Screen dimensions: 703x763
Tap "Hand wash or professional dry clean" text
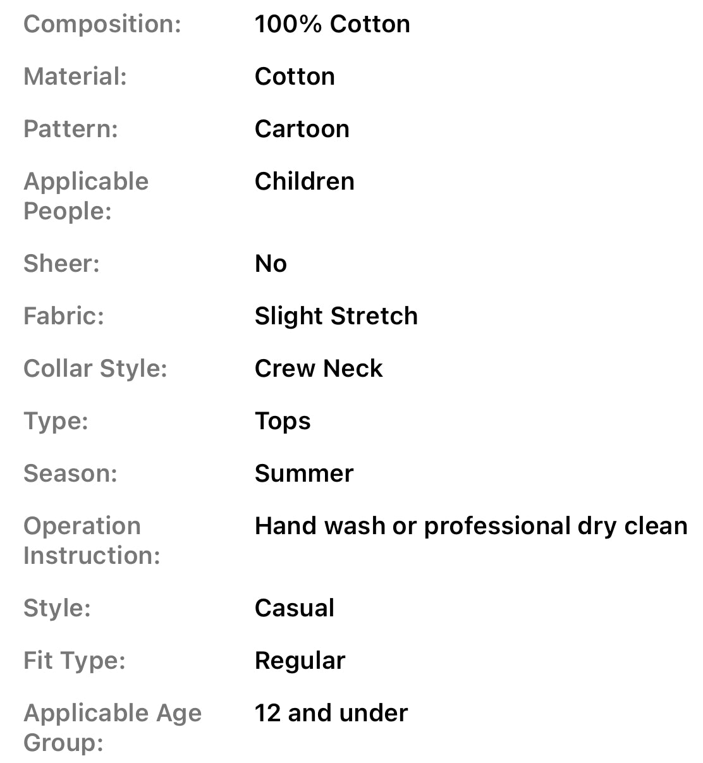470,526
